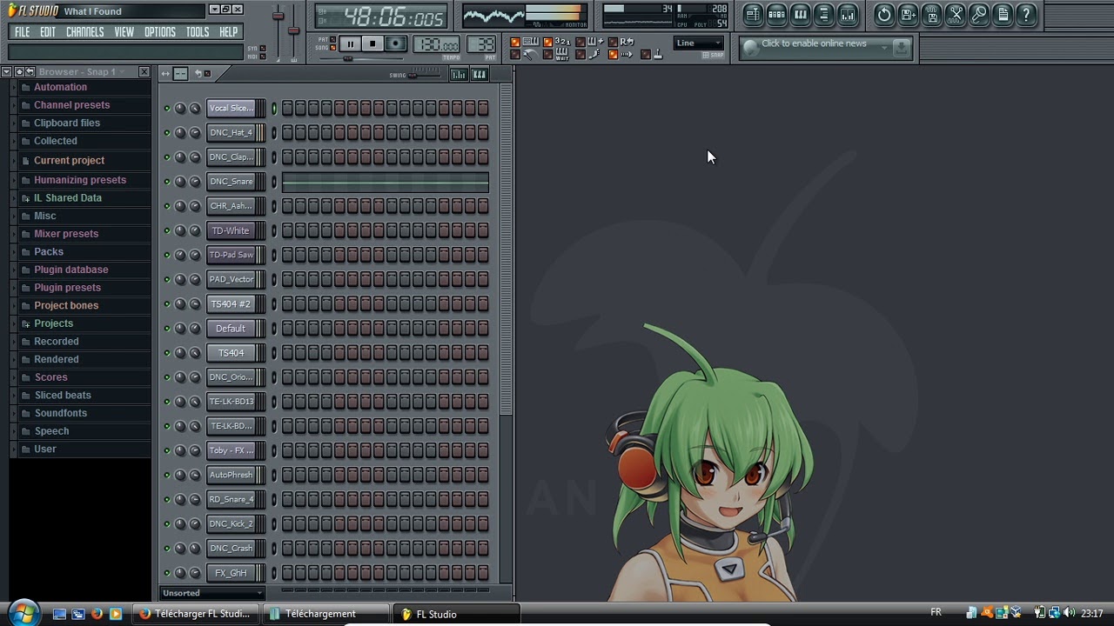Open the VIEW menu

coord(124,32)
